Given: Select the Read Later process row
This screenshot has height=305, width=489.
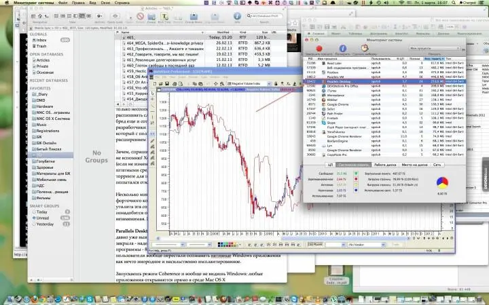Looking at the screenshot, I should (384, 63).
